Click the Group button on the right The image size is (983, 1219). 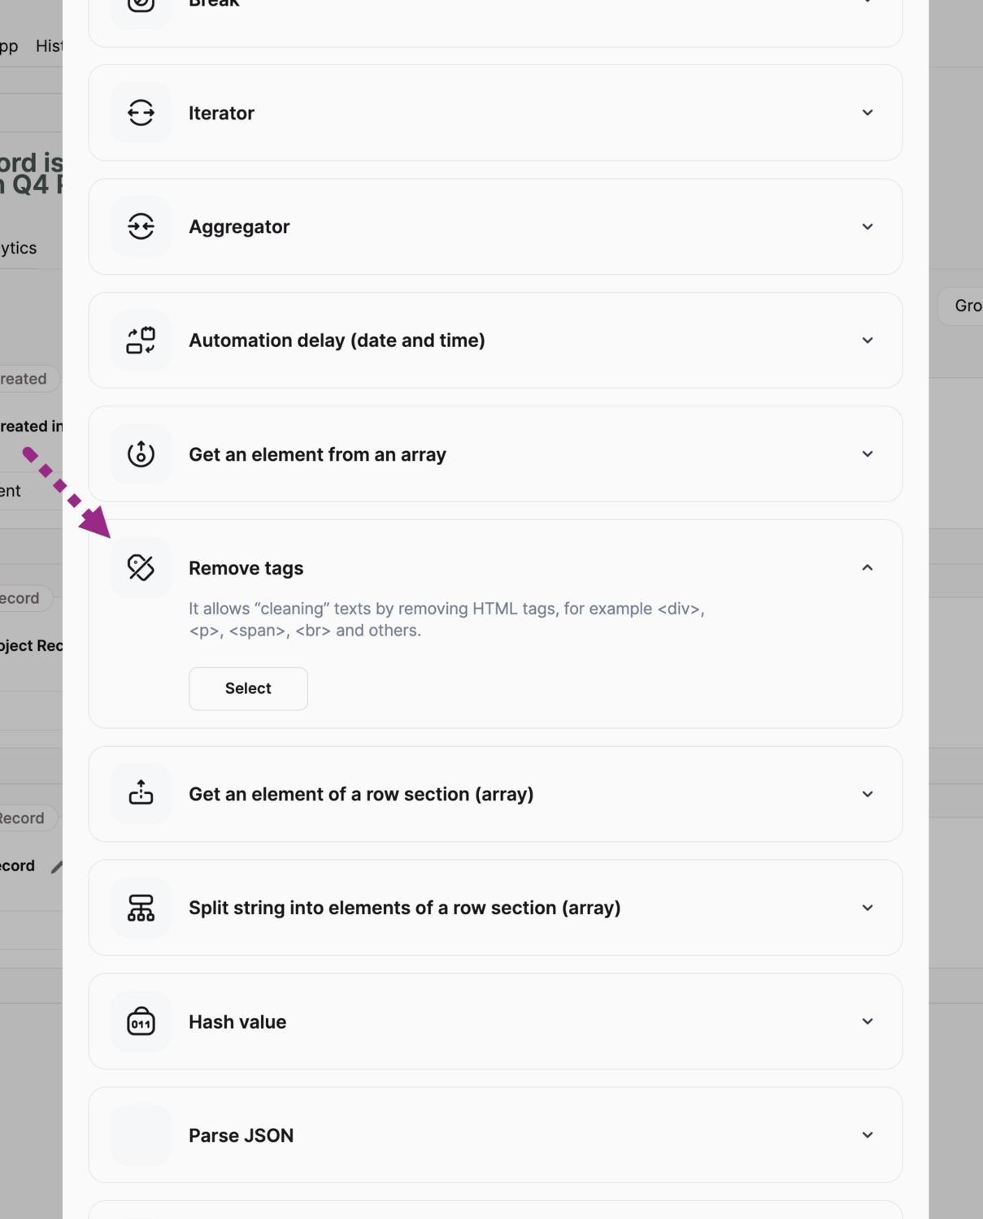pyautogui.click(x=969, y=306)
